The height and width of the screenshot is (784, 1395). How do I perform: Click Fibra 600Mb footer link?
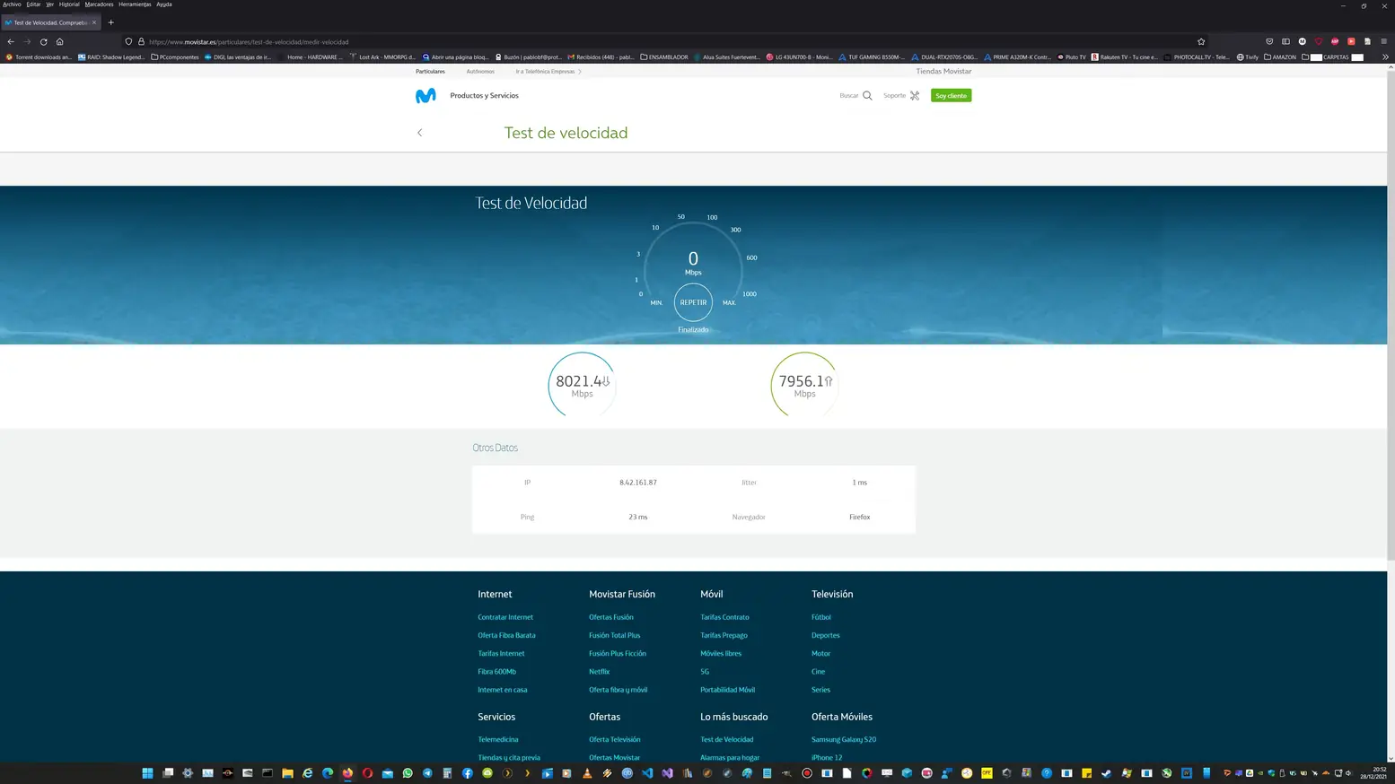coord(496,672)
